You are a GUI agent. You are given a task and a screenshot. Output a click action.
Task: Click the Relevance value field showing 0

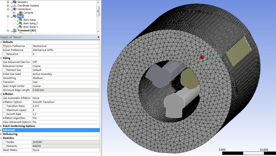click(66, 54)
